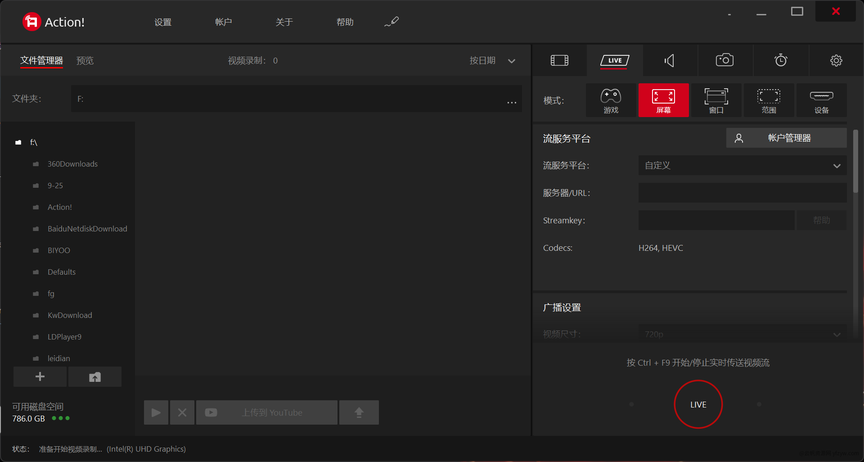Click the right panel vertical scrollbar
The width and height of the screenshot is (864, 462).
coord(855,161)
